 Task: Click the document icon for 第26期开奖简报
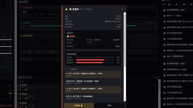tap(164, 10)
